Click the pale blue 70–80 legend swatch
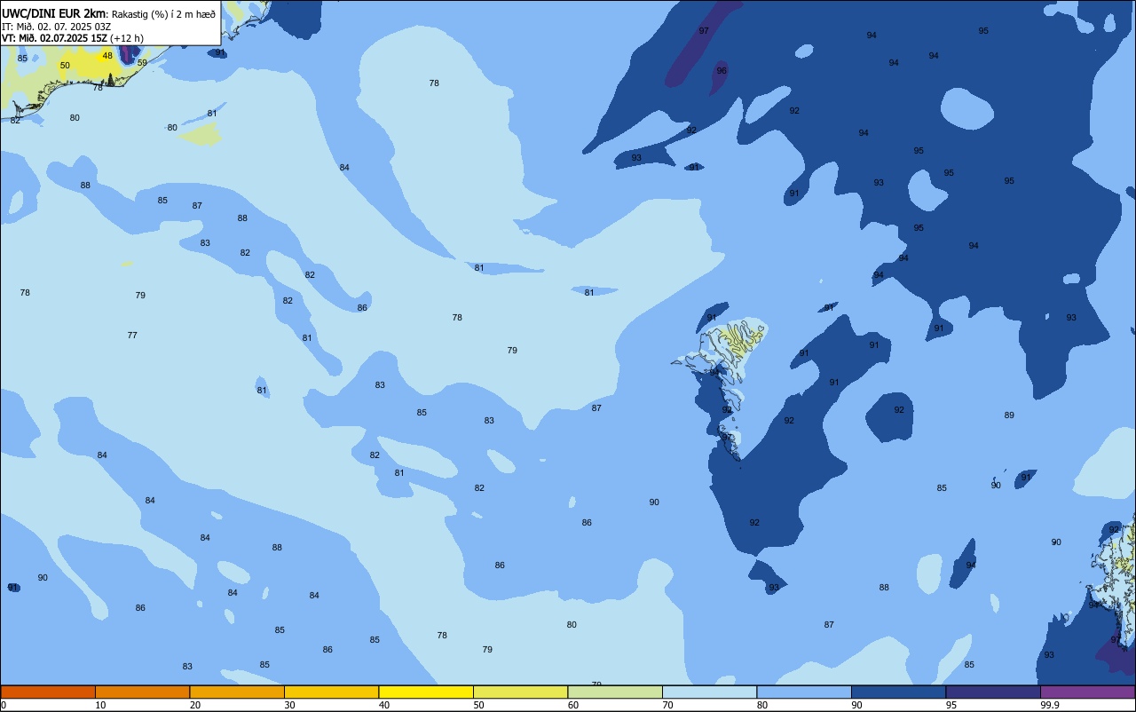 [709, 692]
